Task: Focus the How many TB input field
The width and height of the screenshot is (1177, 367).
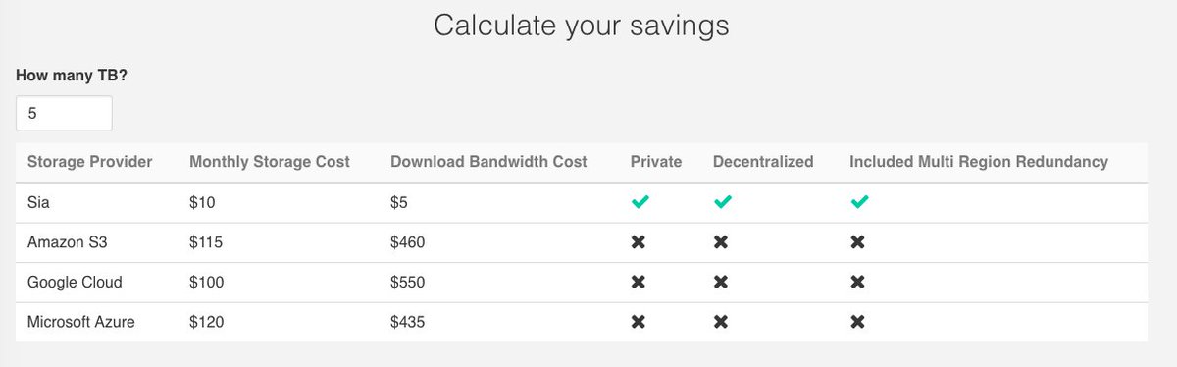Action: (x=64, y=113)
